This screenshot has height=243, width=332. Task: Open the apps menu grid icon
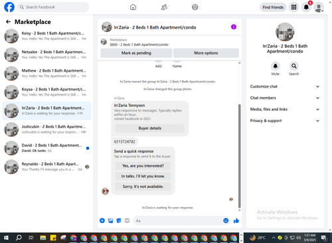coord(293,7)
